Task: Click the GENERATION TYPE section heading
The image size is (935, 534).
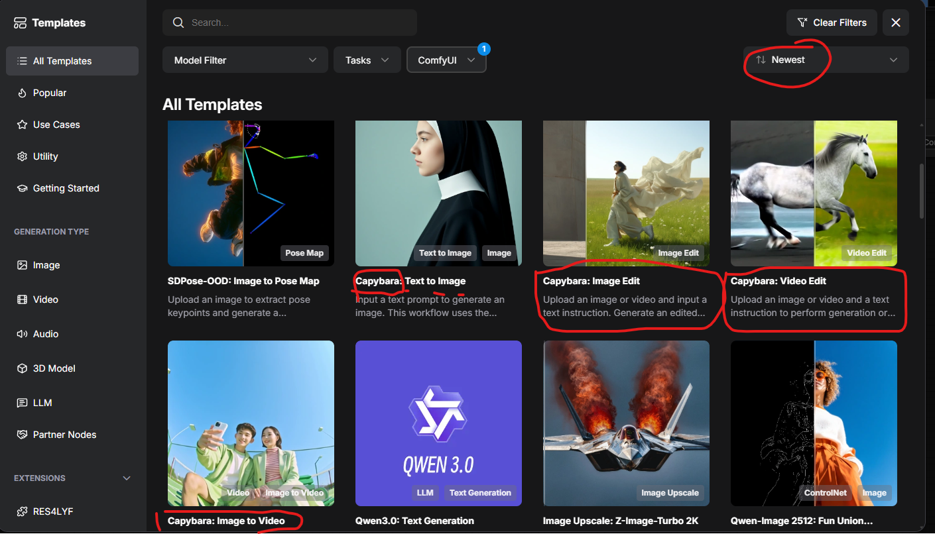Action: pyautogui.click(x=51, y=232)
